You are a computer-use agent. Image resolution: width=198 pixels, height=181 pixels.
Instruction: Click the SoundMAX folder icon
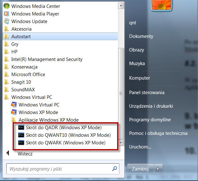pos(6,90)
